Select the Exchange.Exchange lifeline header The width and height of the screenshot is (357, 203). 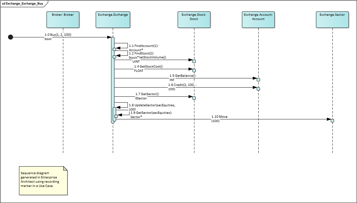(113, 20)
